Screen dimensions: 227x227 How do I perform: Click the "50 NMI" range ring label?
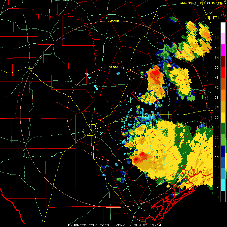point(113,67)
